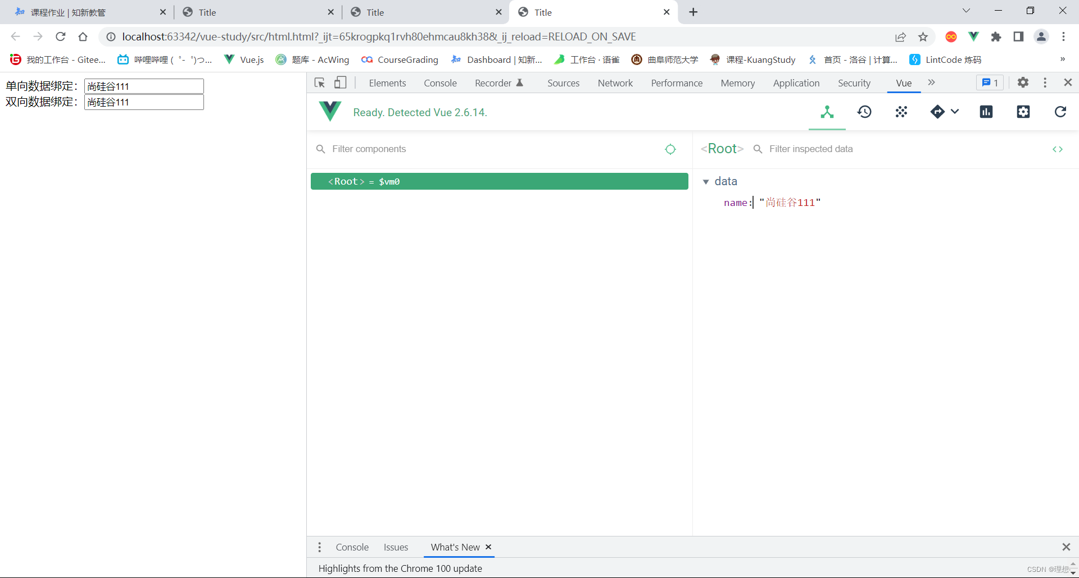Collapse the data section triangle
The height and width of the screenshot is (578, 1079).
[706, 182]
